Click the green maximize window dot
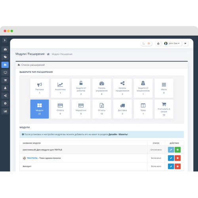This screenshot has height=198, width=198. (12, 31)
